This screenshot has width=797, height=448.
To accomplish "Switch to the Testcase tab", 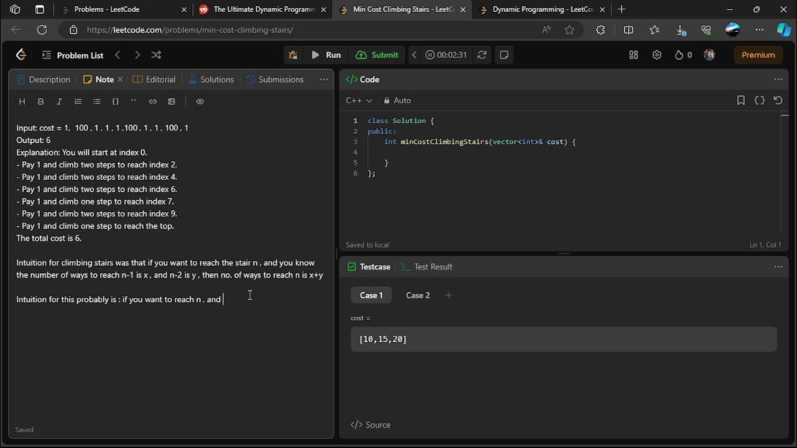I will (x=369, y=266).
